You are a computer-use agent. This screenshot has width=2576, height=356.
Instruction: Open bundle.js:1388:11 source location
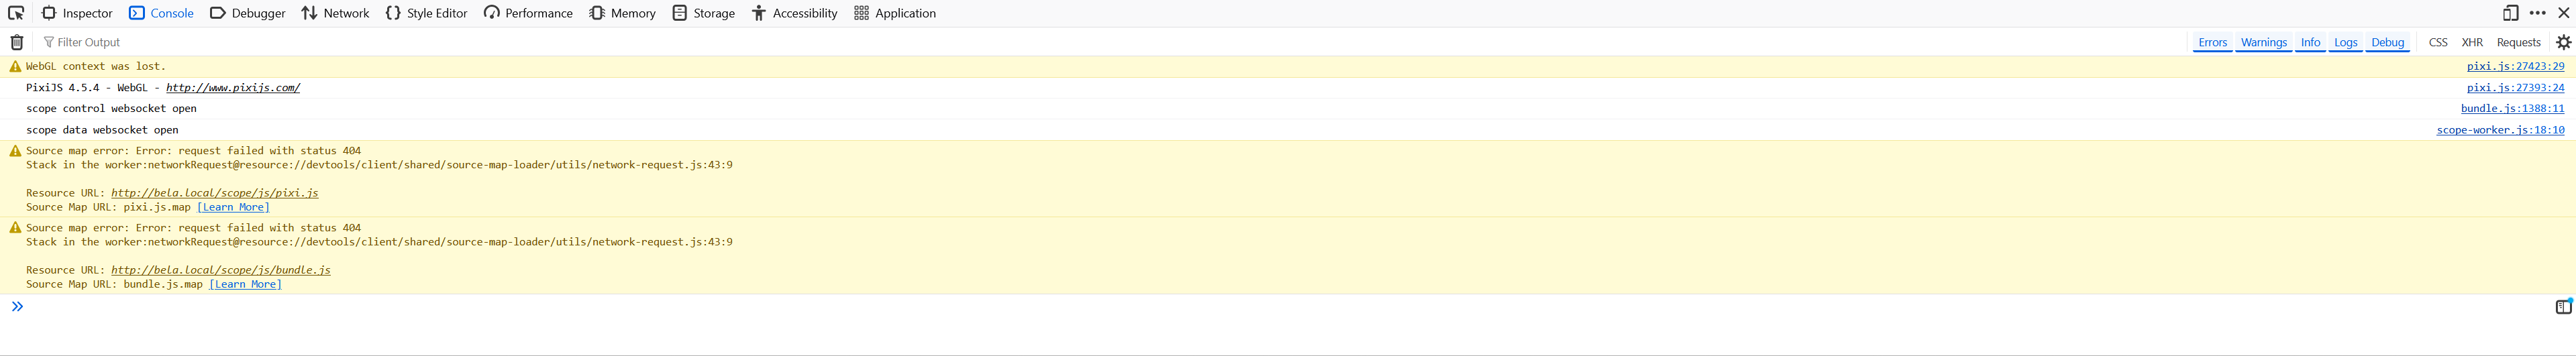(2512, 109)
